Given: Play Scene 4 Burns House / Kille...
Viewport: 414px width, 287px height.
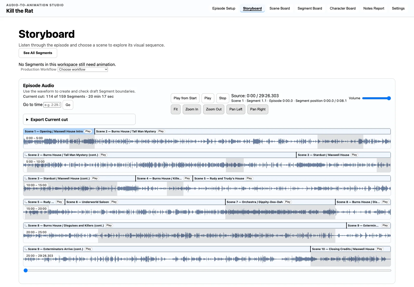Looking at the screenshot, I should click(187, 178).
